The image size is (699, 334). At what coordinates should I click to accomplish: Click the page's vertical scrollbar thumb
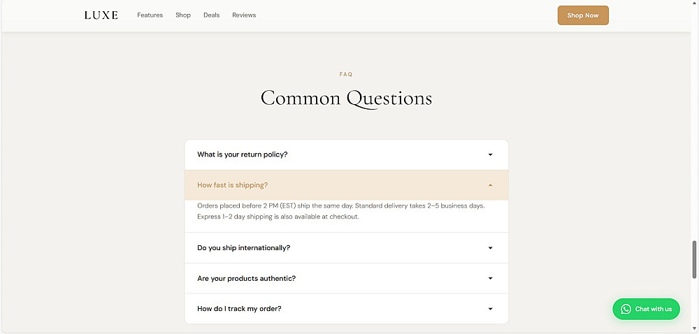[694, 260]
